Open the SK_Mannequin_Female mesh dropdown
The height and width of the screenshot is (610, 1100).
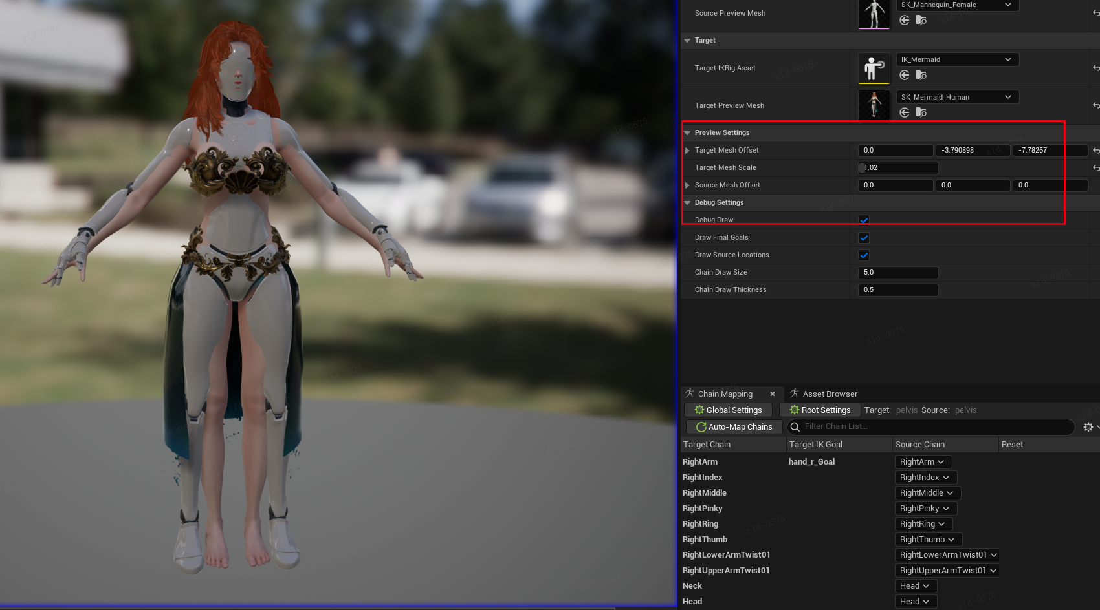pyautogui.click(x=958, y=5)
